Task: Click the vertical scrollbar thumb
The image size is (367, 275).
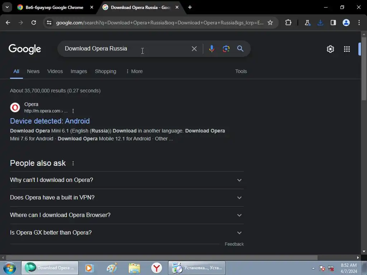Action: pos(364,68)
